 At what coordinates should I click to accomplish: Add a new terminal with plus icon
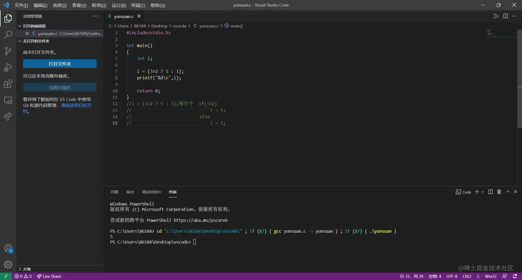pos(477,192)
